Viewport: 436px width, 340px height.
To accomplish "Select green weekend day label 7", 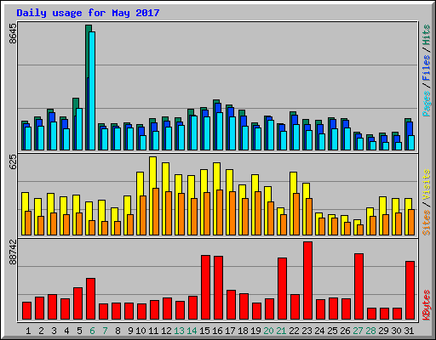I will tap(105, 331).
